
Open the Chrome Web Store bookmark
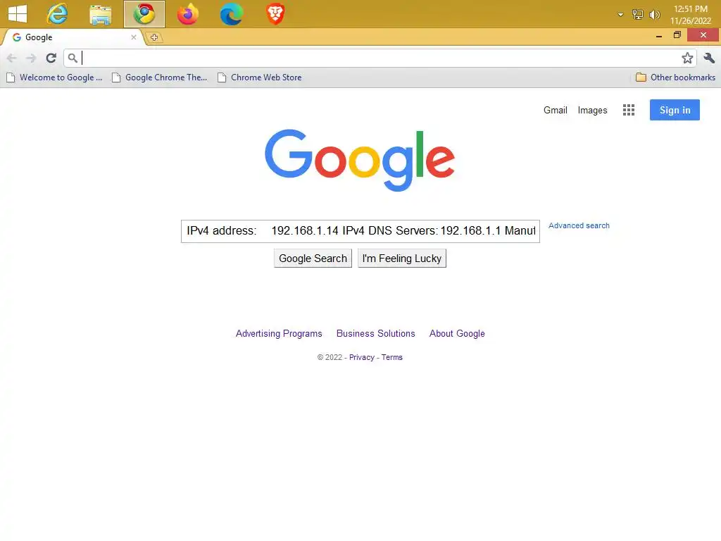click(259, 77)
